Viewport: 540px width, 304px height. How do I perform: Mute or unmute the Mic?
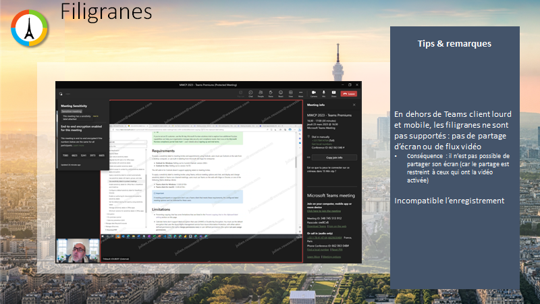pyautogui.click(x=324, y=94)
